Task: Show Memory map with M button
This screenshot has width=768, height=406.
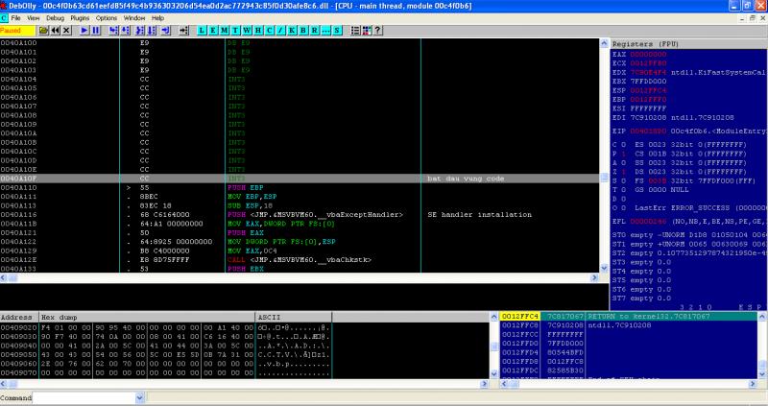Action: (x=225, y=31)
